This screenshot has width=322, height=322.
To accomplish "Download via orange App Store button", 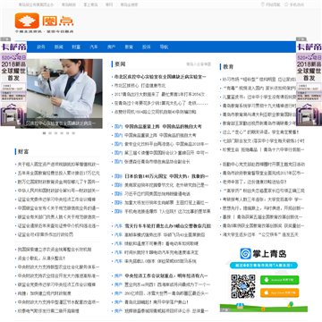I will [x=280, y=292].
